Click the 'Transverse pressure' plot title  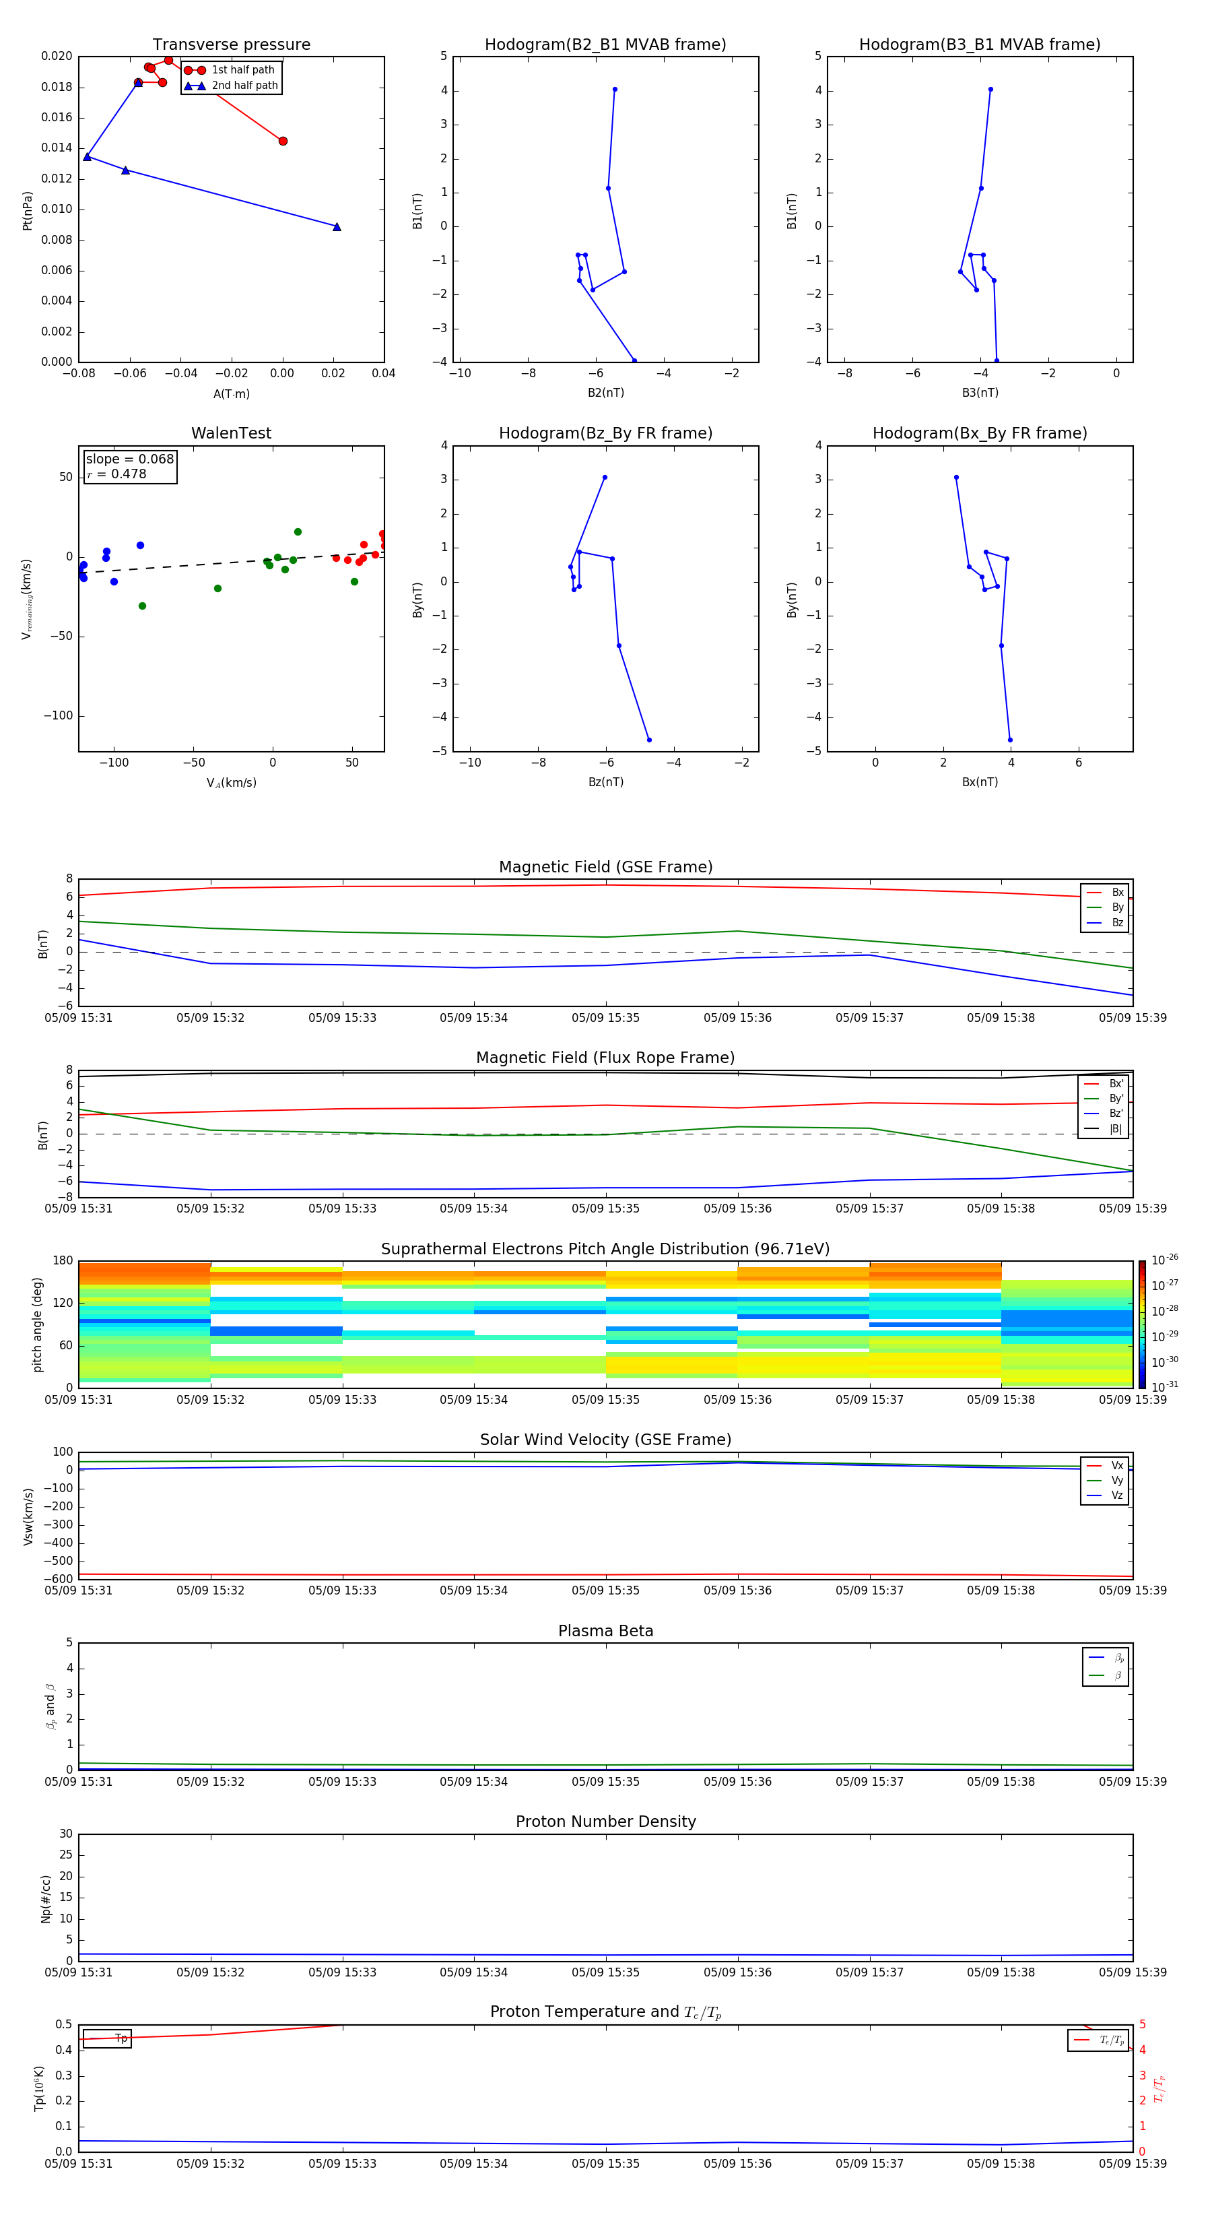click(231, 45)
